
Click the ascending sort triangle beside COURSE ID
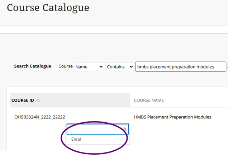38,100
